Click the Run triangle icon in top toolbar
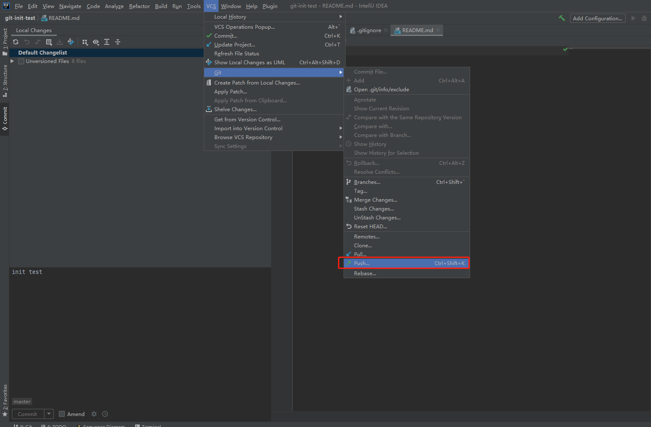 (633, 18)
